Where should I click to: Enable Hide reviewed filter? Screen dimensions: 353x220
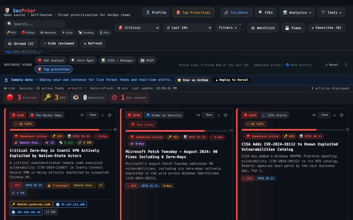(59, 43)
